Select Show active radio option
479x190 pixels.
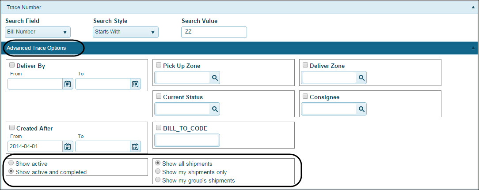click(11, 164)
